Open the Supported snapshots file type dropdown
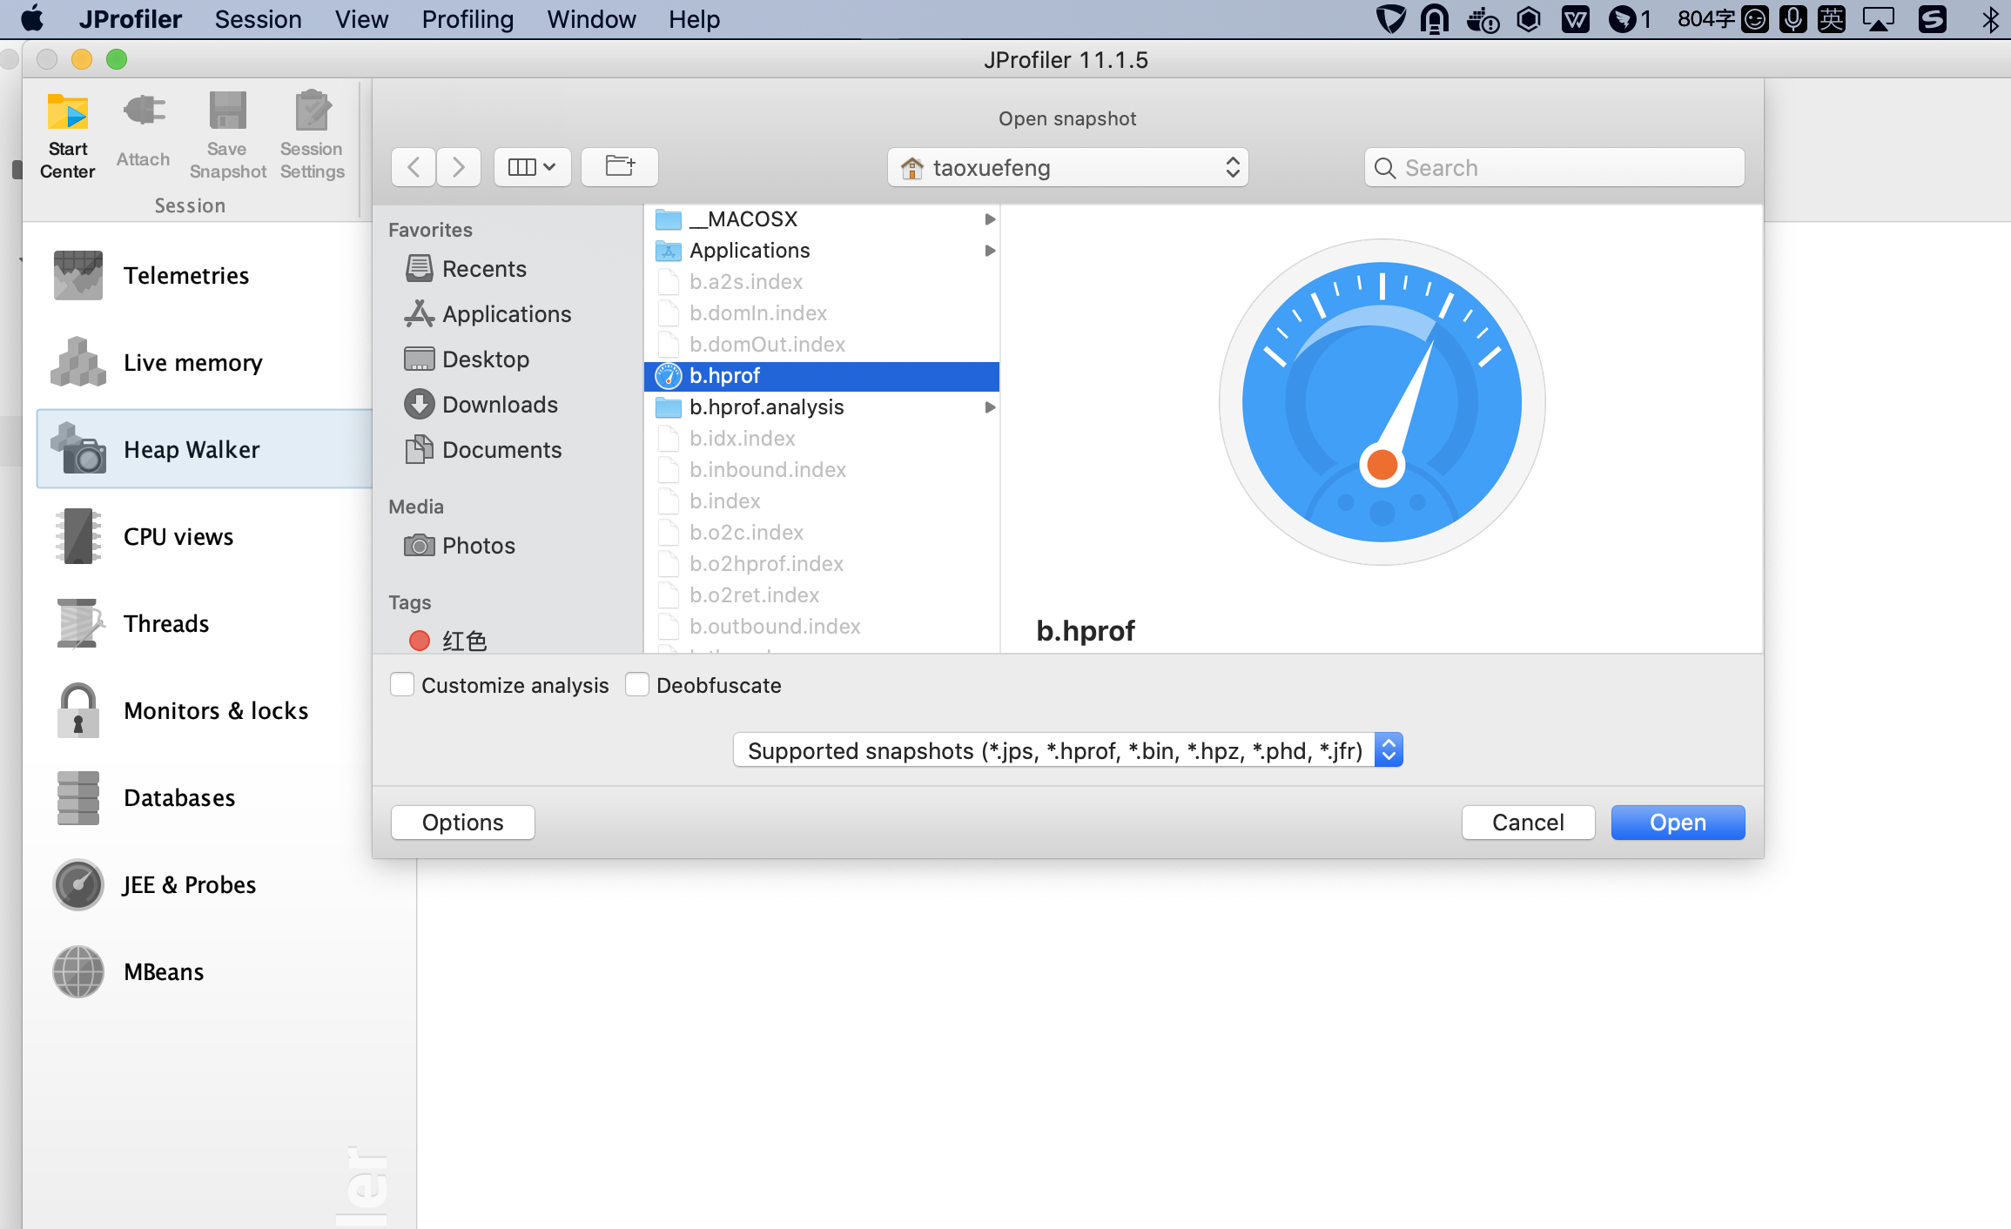The width and height of the screenshot is (2011, 1229). (x=1068, y=750)
